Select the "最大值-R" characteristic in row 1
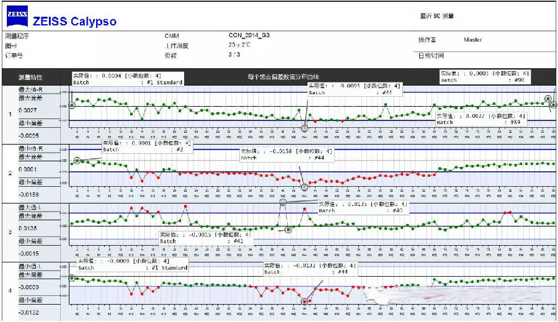The height and width of the screenshot is (322, 558). coord(30,90)
